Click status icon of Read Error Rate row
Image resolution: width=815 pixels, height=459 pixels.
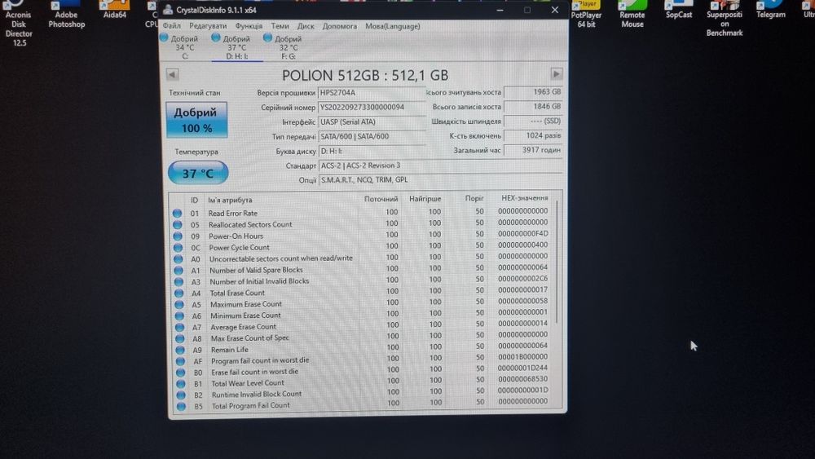pos(177,213)
